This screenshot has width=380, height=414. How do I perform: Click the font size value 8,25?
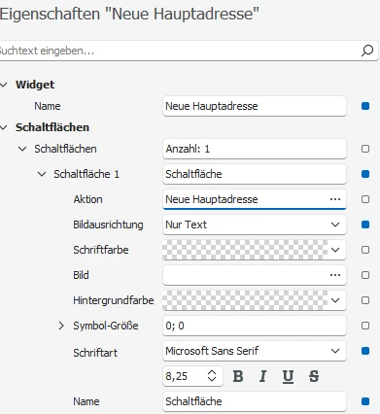177,376
